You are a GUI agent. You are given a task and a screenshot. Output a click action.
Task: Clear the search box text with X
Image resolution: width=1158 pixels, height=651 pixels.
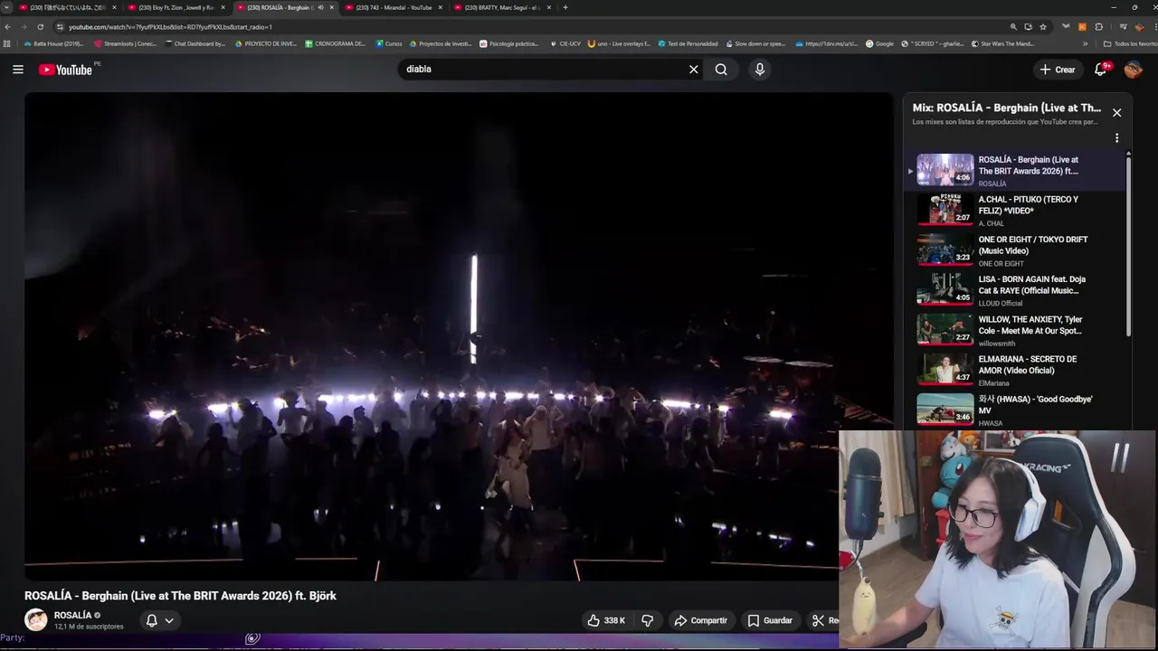tap(694, 70)
